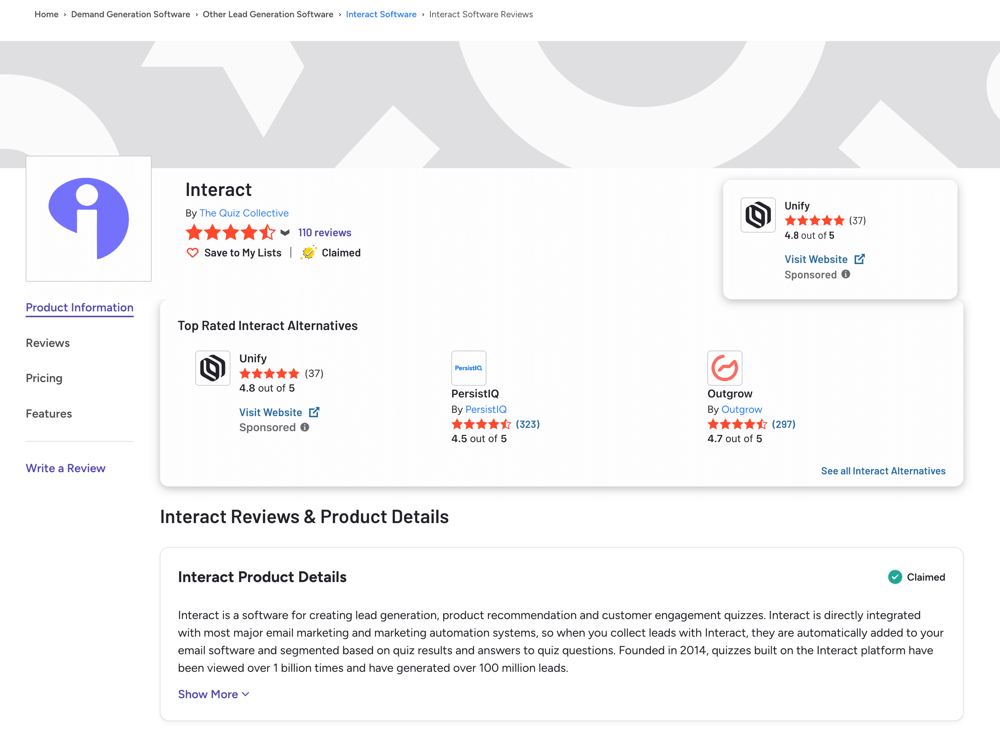Screen dimensions: 1000x737
Task: Expand star rating breakdown chevron
Action: (x=285, y=233)
